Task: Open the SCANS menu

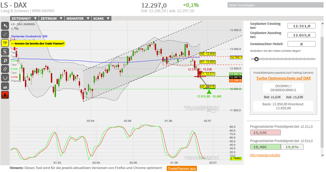Action: point(101,18)
